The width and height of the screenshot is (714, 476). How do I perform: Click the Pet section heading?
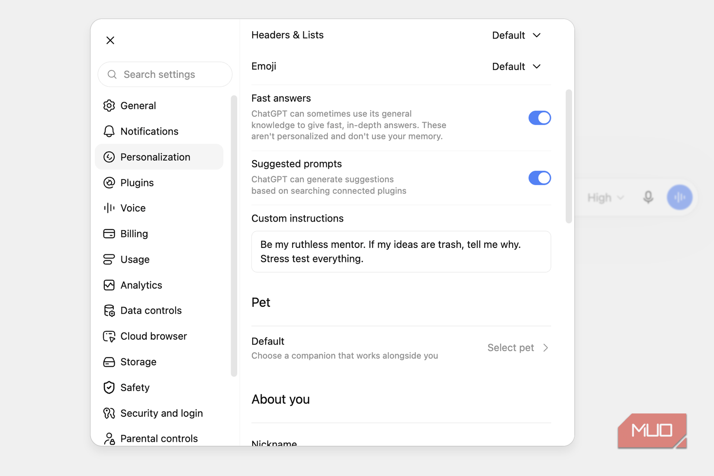tap(261, 302)
